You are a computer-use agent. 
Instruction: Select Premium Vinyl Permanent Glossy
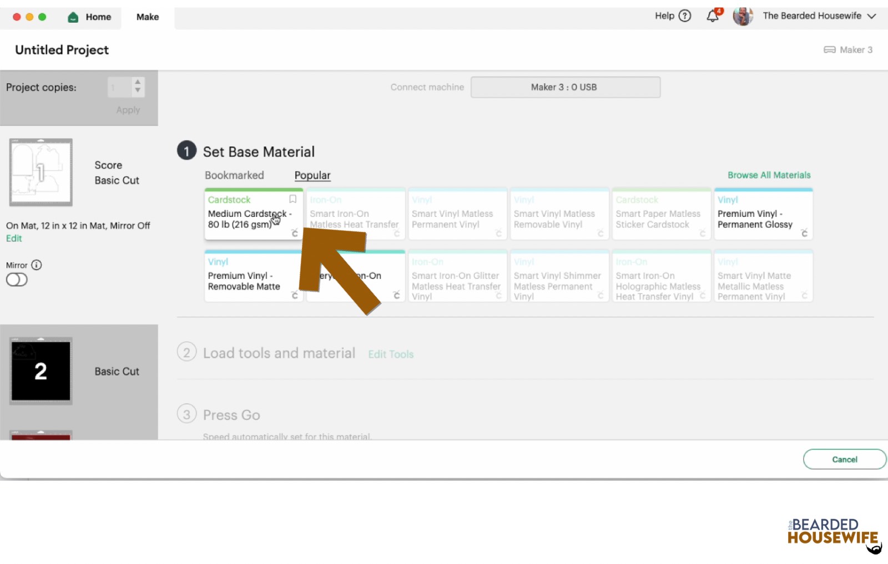(763, 214)
